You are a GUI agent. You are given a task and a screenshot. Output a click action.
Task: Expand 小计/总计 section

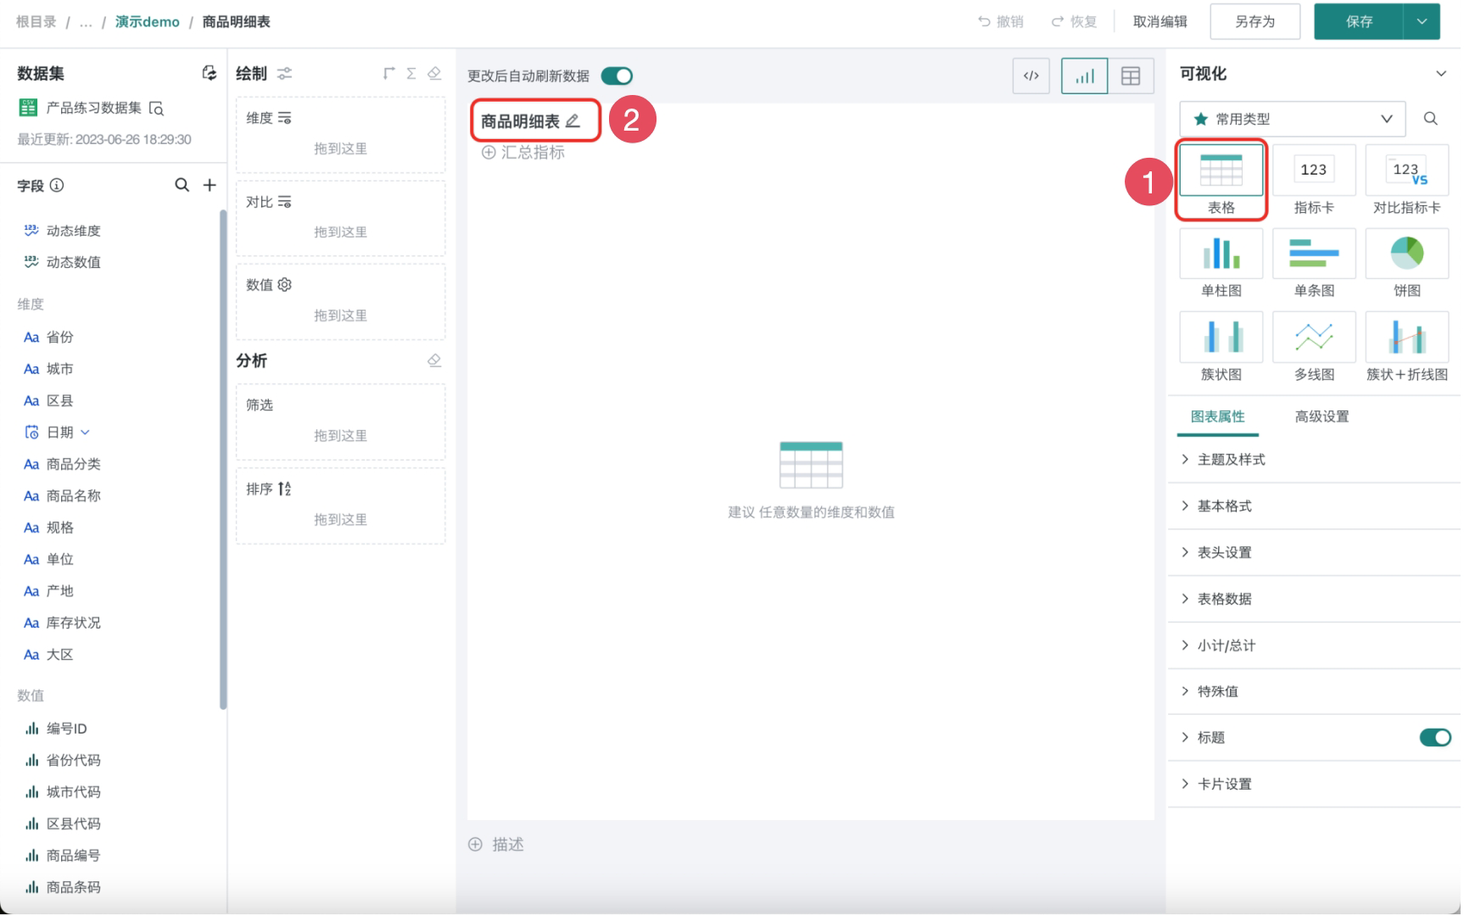[x=1314, y=645]
